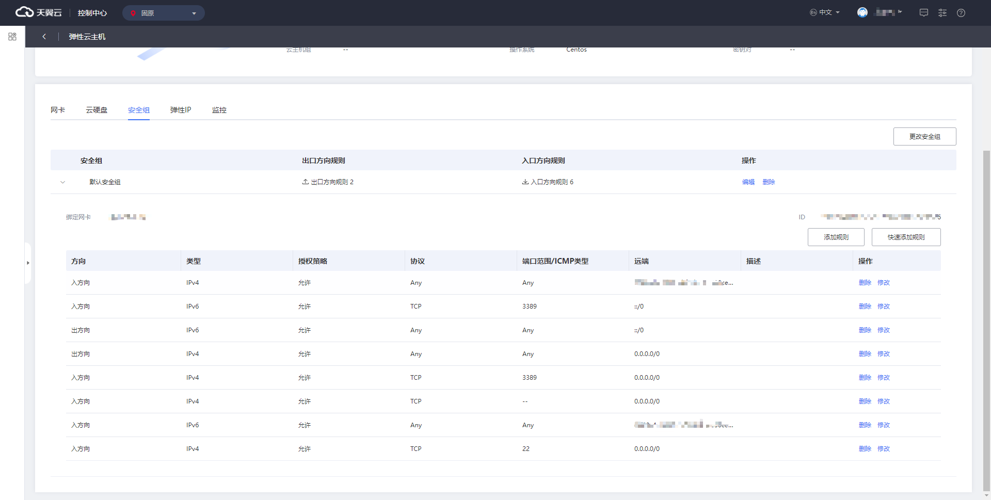The height and width of the screenshot is (500, 991).
Task: Open the help question mark icon
Action: click(961, 13)
